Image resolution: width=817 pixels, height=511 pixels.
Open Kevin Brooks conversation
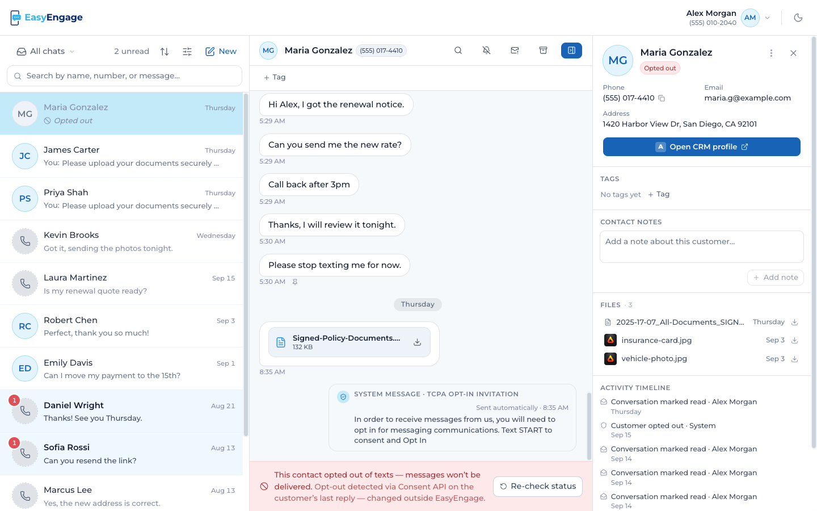tap(121, 241)
